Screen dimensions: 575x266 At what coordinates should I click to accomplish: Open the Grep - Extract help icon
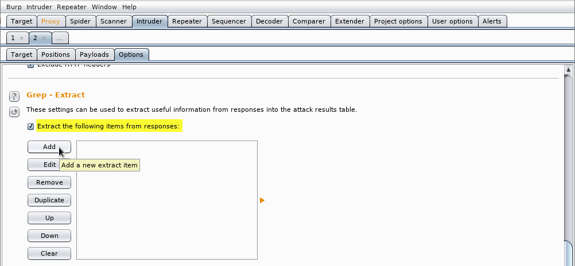click(14, 96)
